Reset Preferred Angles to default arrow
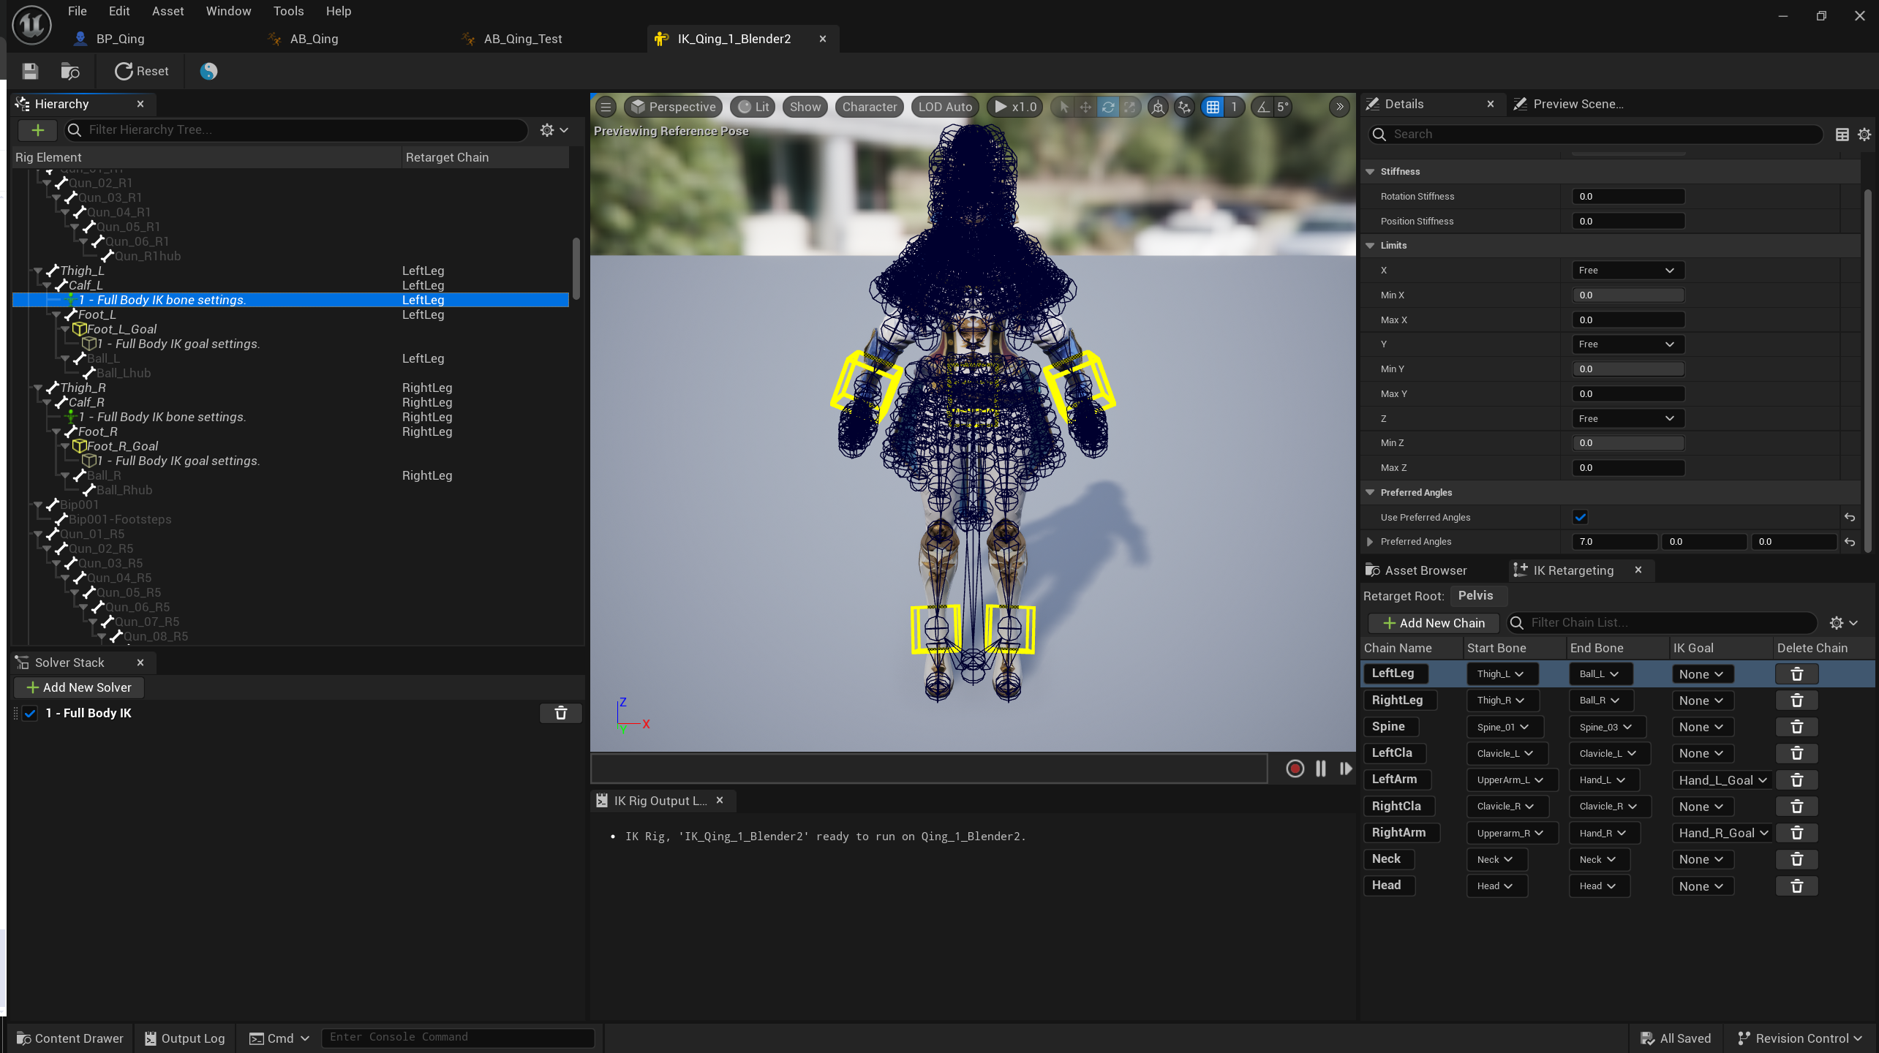Screen dimensions: 1879x1053 point(1850,542)
